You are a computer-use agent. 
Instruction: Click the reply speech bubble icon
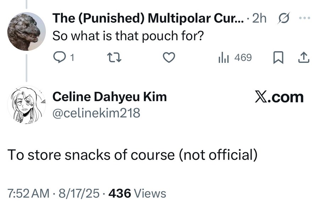point(58,58)
